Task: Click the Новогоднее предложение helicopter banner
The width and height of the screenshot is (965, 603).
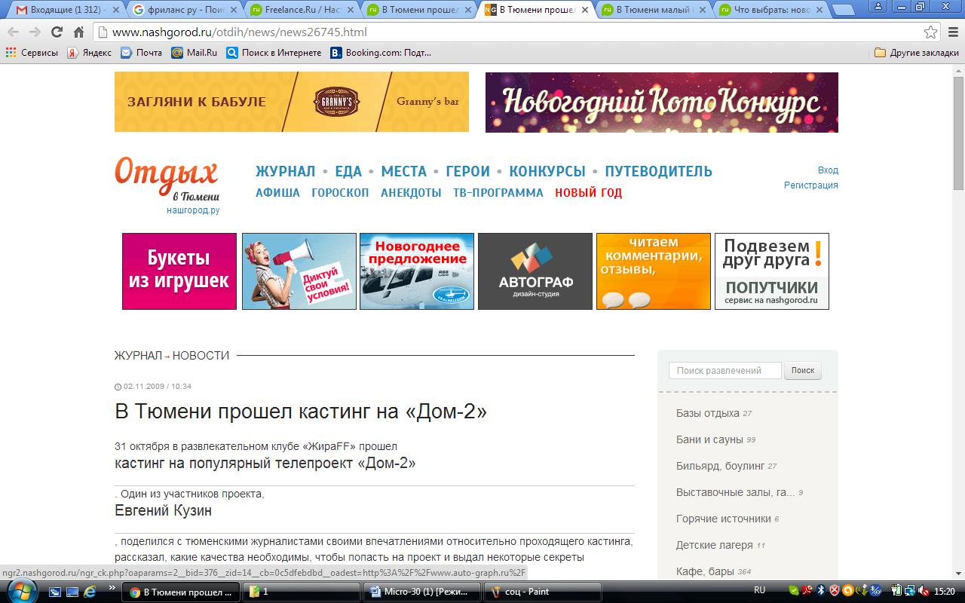Action: pyautogui.click(x=417, y=271)
